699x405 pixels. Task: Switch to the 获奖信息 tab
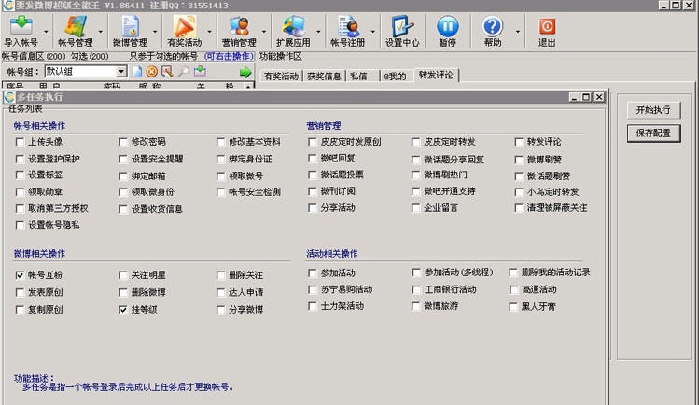coord(324,77)
